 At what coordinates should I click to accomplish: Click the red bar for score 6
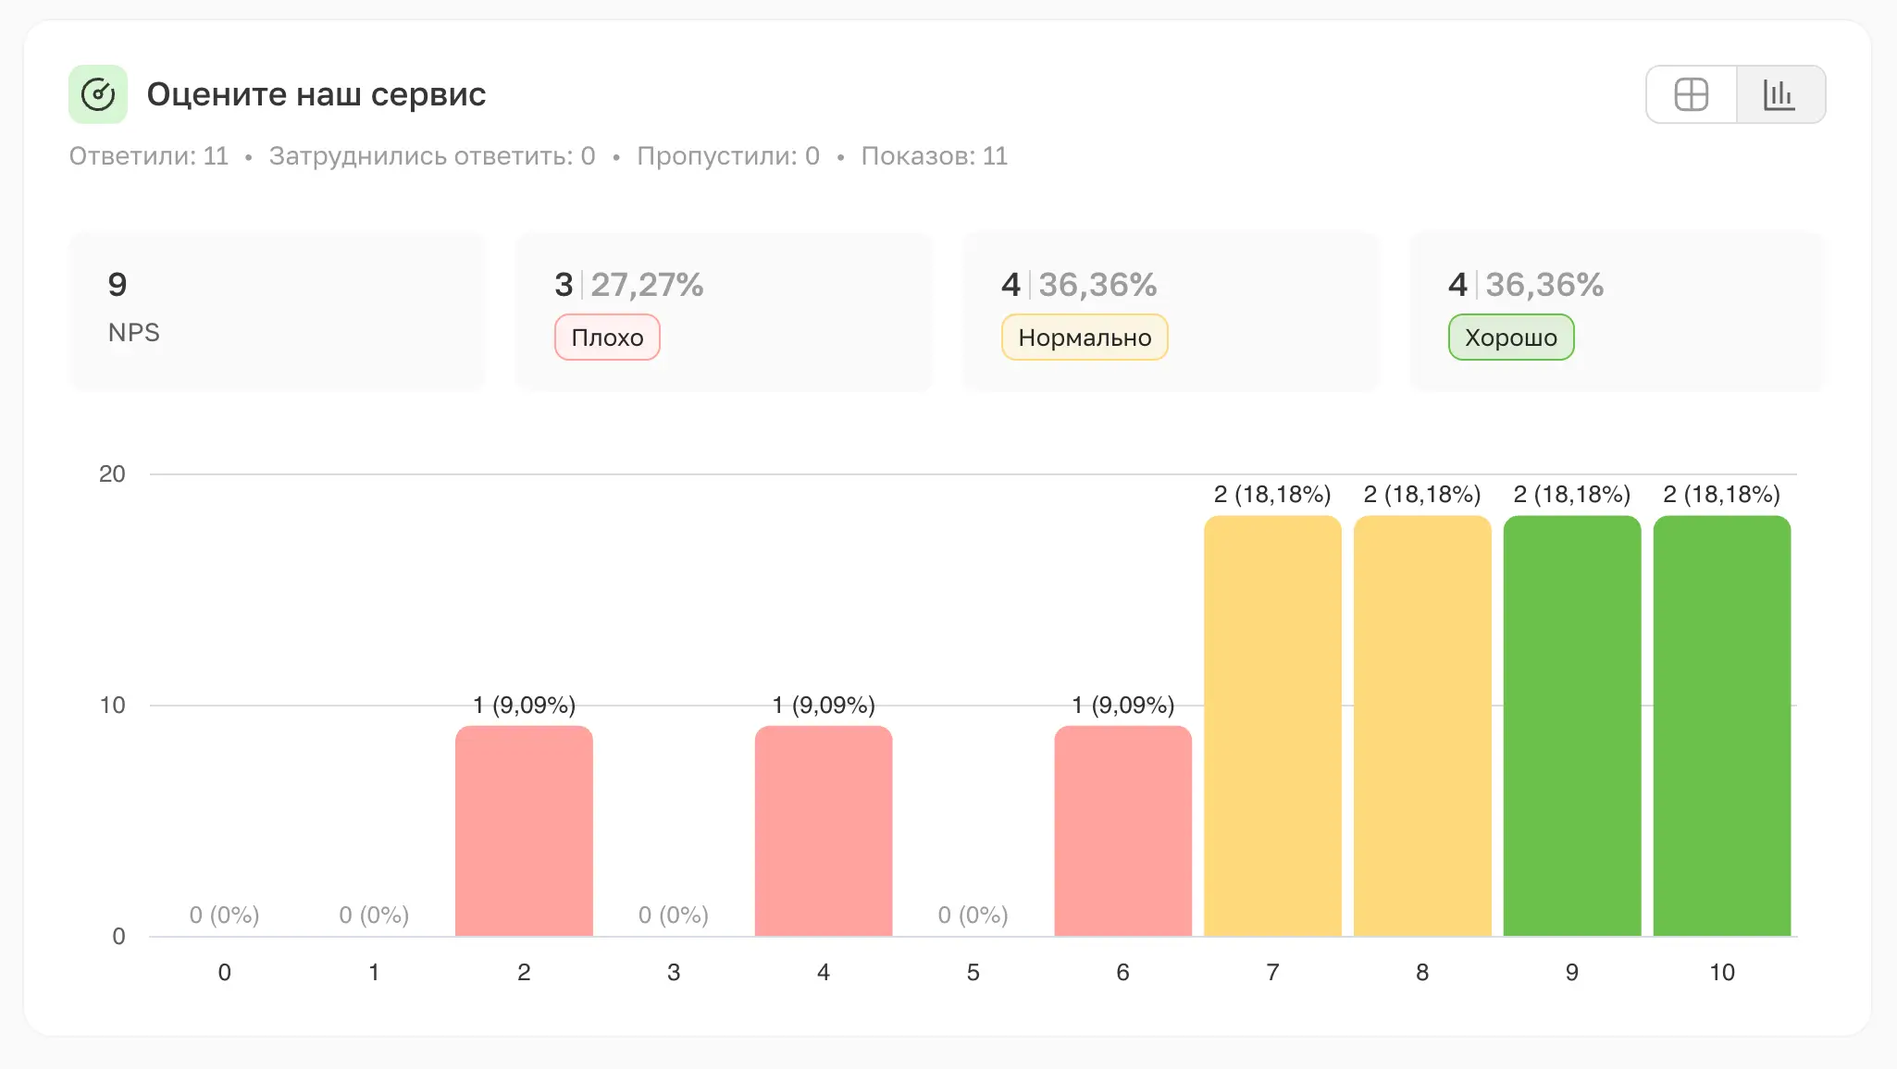coord(1122,830)
